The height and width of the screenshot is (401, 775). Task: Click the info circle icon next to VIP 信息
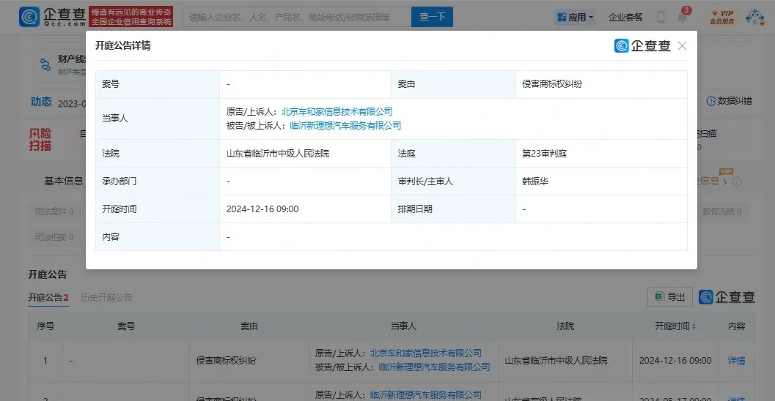737,181
